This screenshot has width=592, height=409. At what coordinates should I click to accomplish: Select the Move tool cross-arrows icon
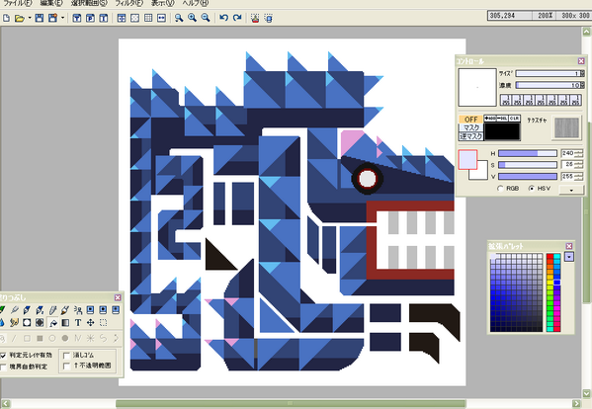pyautogui.click(x=91, y=323)
